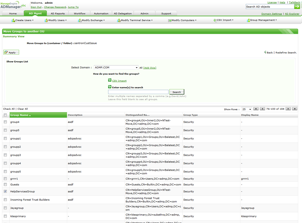Click the Search AD objects field
The image size is (302, 223).
(270, 7)
